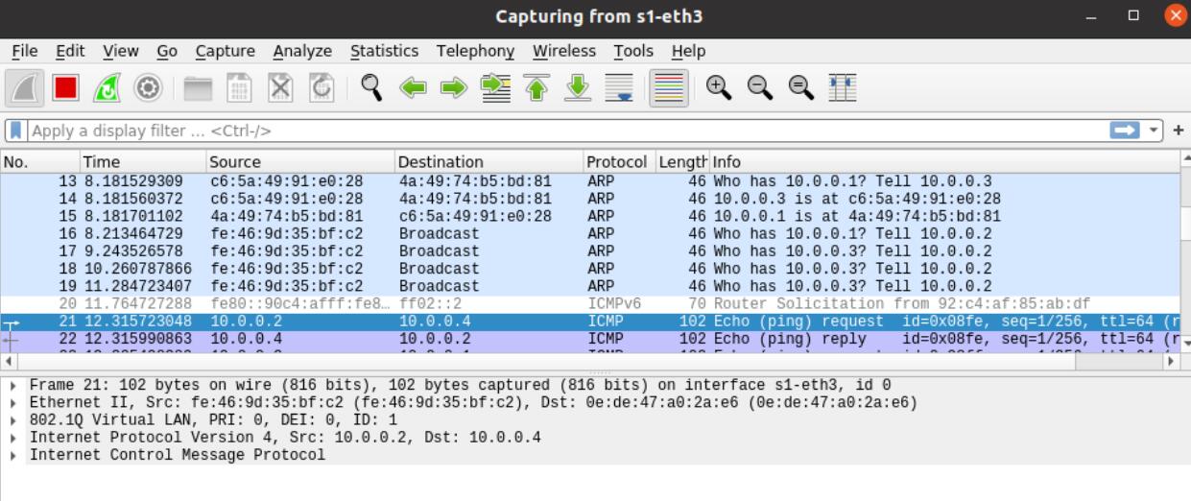Image resolution: width=1191 pixels, height=501 pixels.
Task: Open a capture file icon
Action: click(198, 89)
